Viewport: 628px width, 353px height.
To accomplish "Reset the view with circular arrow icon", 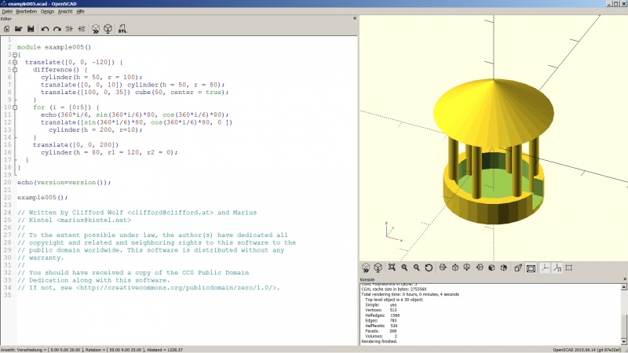I will (429, 267).
